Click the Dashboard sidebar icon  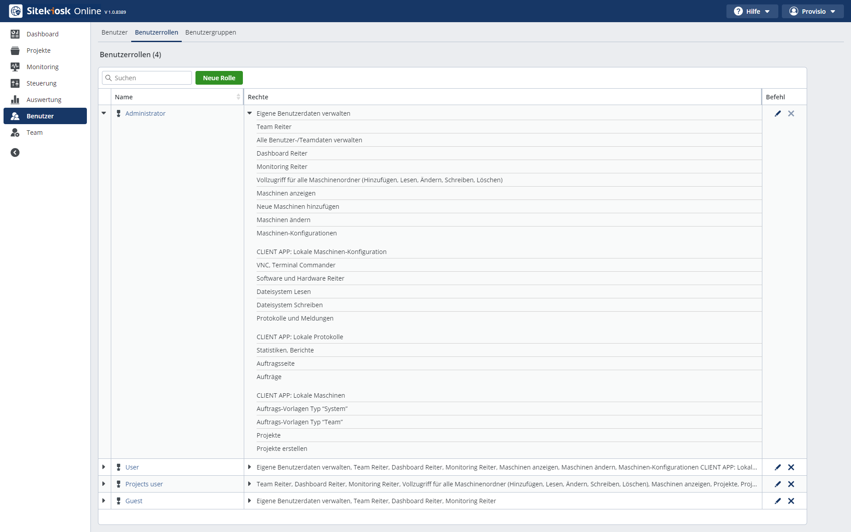(x=15, y=34)
